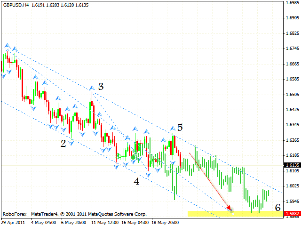
Task: Click the 6 May 20:00 time label
Action: pyautogui.click(x=74, y=223)
